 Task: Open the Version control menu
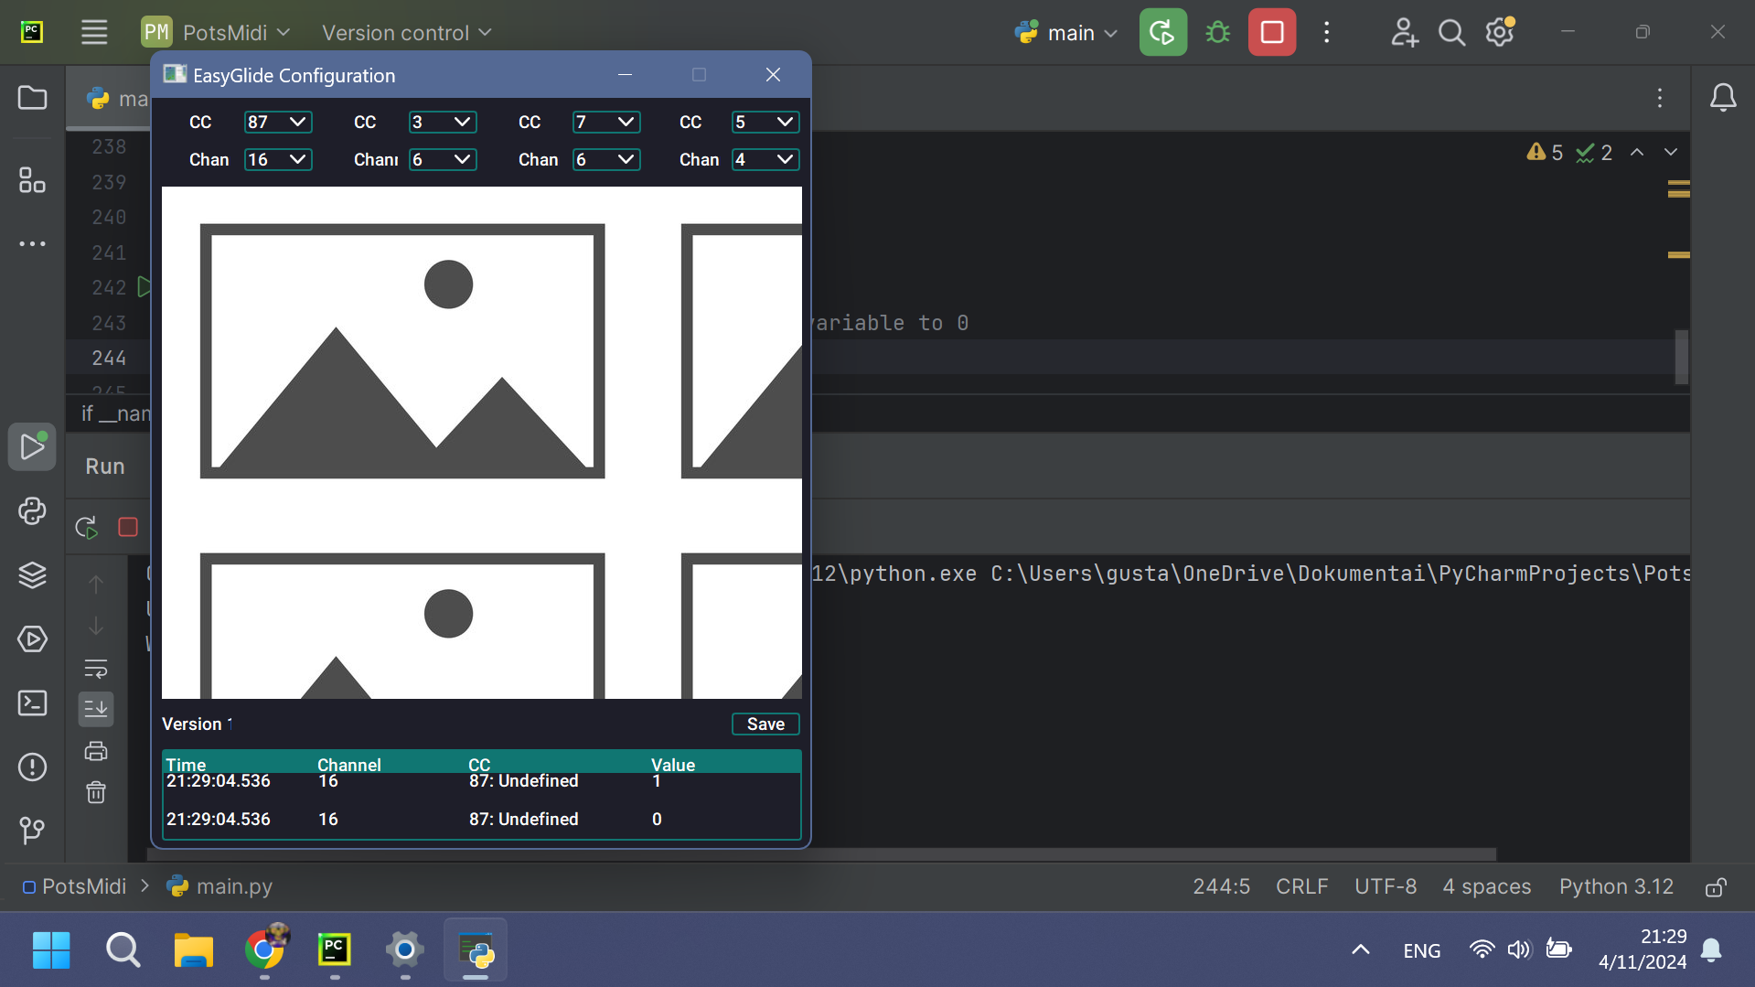tap(406, 33)
